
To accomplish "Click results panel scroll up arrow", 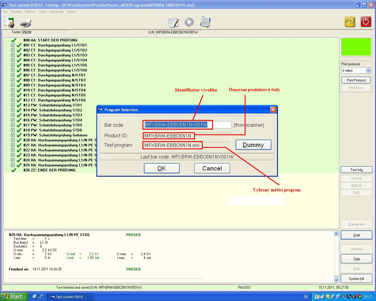I will click(x=336, y=234).
